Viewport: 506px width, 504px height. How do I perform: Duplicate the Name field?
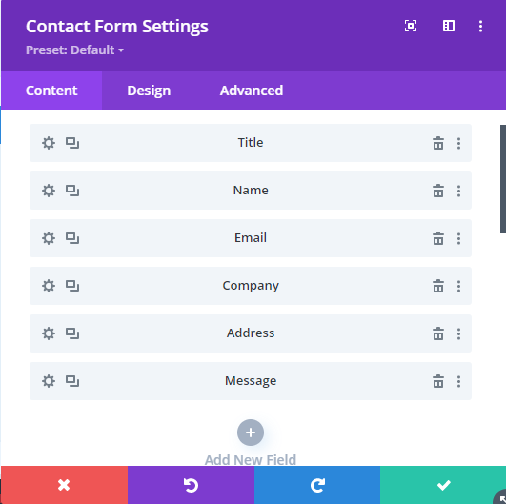click(72, 191)
